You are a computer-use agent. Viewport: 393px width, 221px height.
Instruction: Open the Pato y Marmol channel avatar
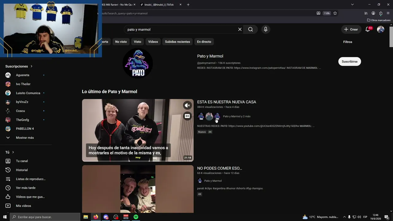click(138, 63)
